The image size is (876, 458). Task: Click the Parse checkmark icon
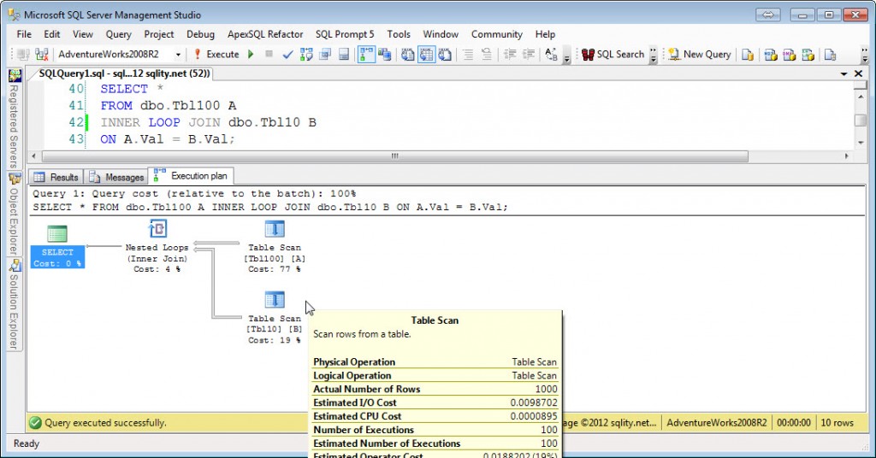click(x=287, y=54)
